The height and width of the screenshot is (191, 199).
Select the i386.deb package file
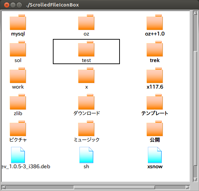[x=18, y=155]
